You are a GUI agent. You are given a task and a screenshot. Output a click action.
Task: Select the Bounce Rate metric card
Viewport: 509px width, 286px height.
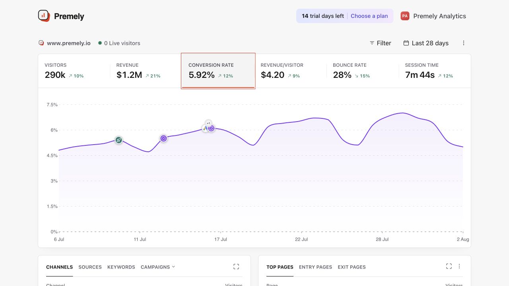[362, 71]
